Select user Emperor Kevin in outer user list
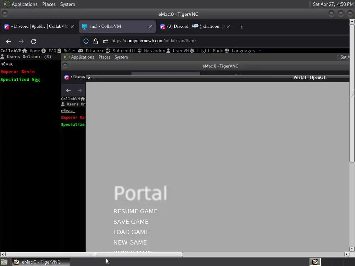This screenshot has width=355, height=266. pos(17,72)
